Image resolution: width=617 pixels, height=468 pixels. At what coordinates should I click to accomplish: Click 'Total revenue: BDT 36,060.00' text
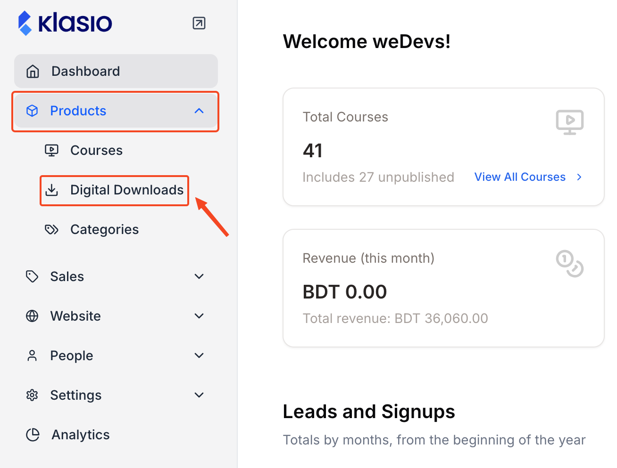click(x=395, y=318)
